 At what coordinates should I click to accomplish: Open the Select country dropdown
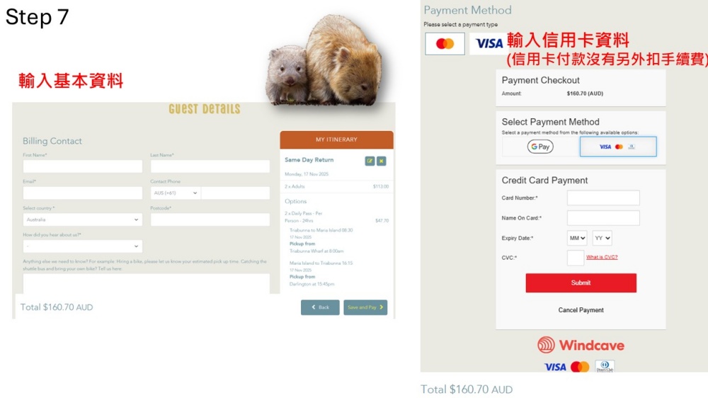click(83, 220)
